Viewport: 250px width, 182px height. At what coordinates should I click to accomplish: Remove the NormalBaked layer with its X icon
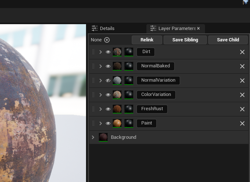(242, 66)
